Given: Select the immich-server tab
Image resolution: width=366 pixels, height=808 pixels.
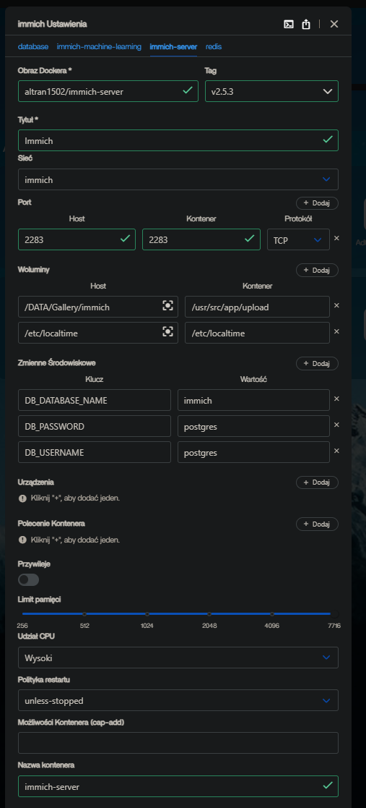Looking at the screenshot, I should 173,46.
